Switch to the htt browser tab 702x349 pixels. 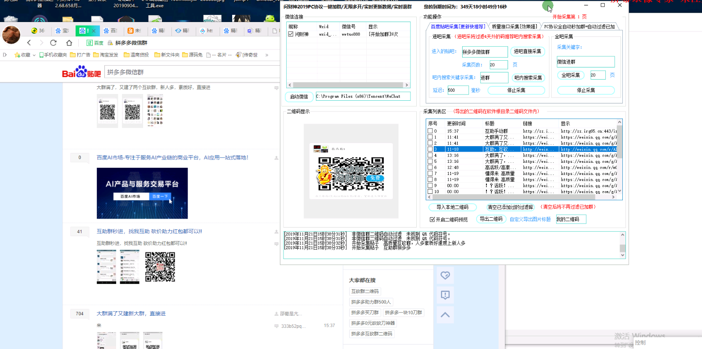coord(207,31)
